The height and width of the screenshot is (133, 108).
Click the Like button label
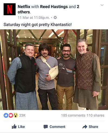point(21,127)
